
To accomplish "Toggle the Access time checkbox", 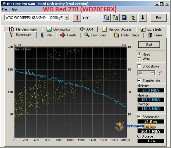I will point(139,117).
